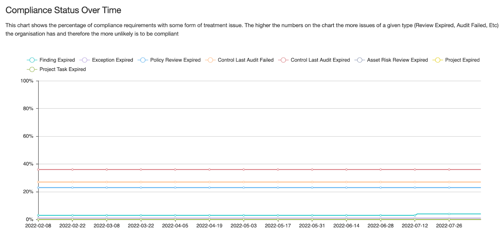Click the red line point at 2022-04-19
The width and height of the screenshot is (502, 236).
209,170
